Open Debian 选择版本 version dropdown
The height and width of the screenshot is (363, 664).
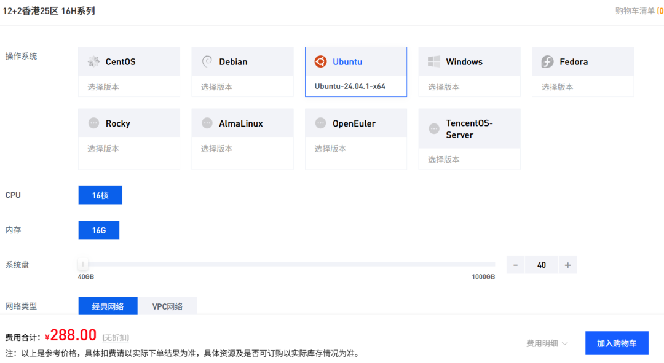click(243, 87)
